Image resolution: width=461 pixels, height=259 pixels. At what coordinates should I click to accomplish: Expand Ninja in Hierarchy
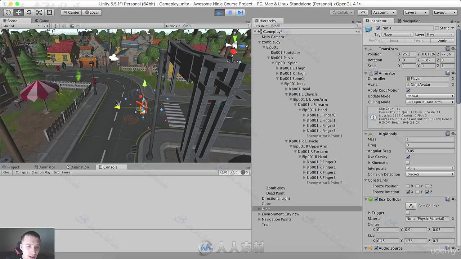259,209
